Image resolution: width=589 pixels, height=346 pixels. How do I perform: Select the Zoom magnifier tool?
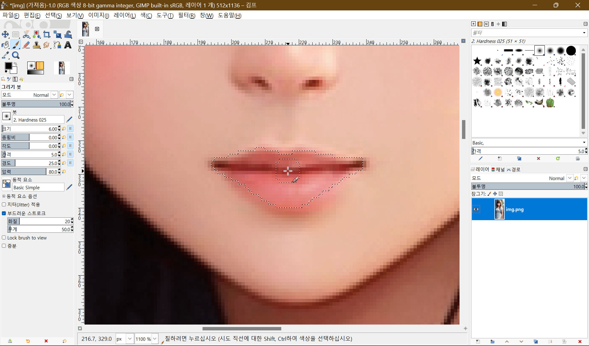pyautogui.click(x=16, y=55)
